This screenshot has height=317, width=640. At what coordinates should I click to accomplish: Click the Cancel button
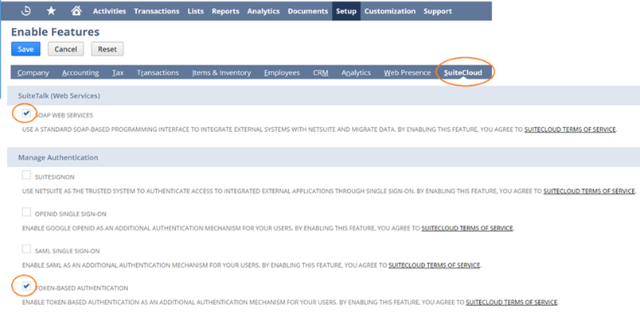(66, 49)
